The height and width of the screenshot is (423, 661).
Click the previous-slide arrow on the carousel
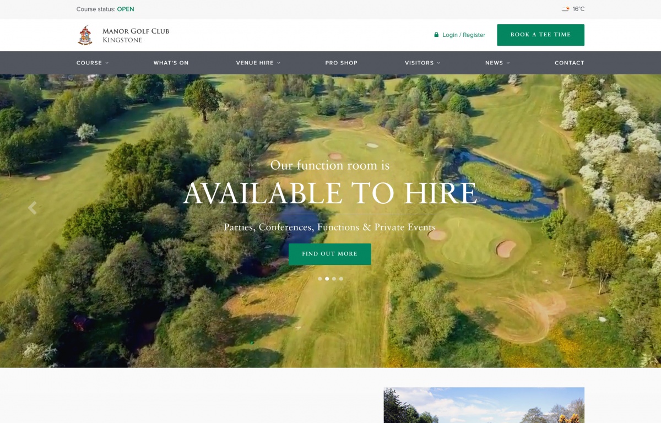pos(32,208)
